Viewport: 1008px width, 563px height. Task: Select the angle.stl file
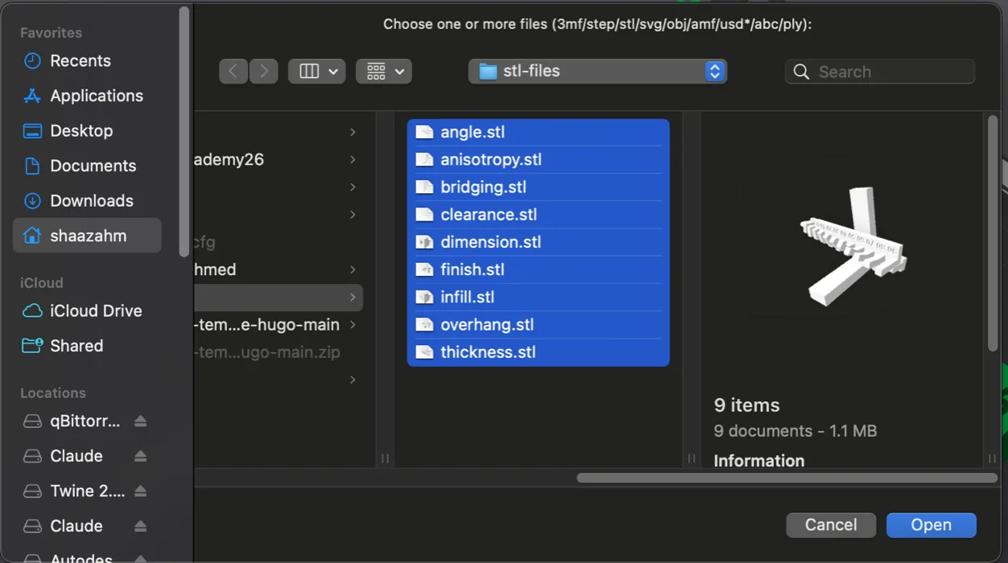click(x=538, y=132)
